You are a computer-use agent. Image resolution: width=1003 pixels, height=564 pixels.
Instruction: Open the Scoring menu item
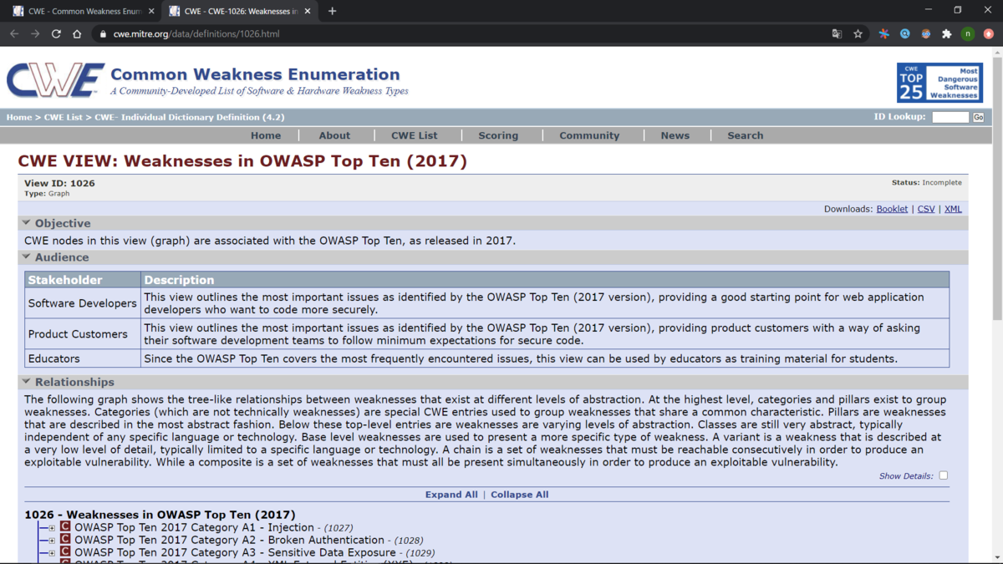[x=498, y=135]
